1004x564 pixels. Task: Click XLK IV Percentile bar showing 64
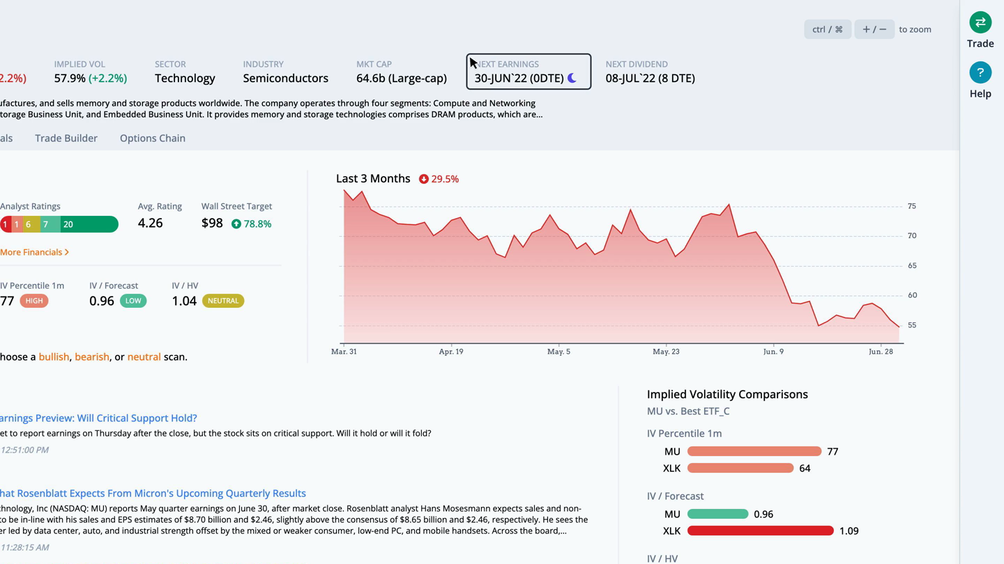pos(740,468)
